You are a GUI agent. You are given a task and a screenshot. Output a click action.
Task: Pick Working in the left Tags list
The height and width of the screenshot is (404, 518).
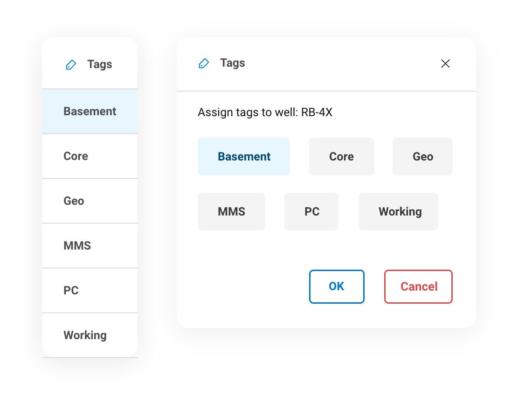tap(90, 335)
